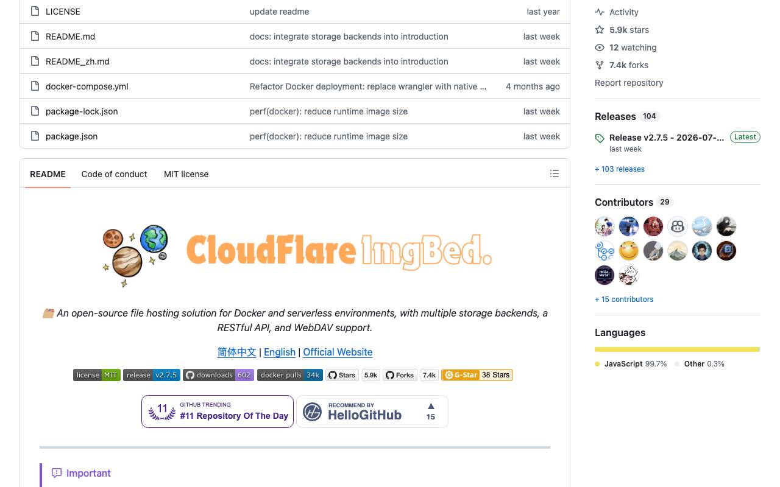This screenshot has width=780, height=487.
Task: Open the first contributor avatar
Action: tap(604, 226)
